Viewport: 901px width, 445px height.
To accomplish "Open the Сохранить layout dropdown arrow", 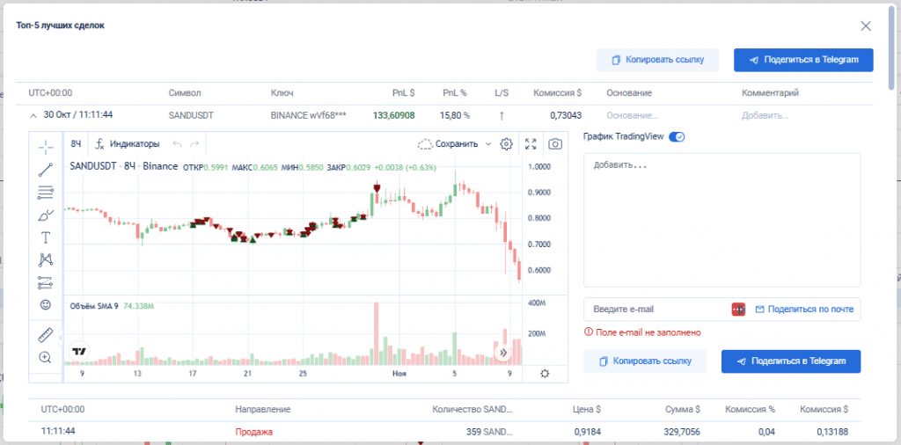I will coord(488,143).
